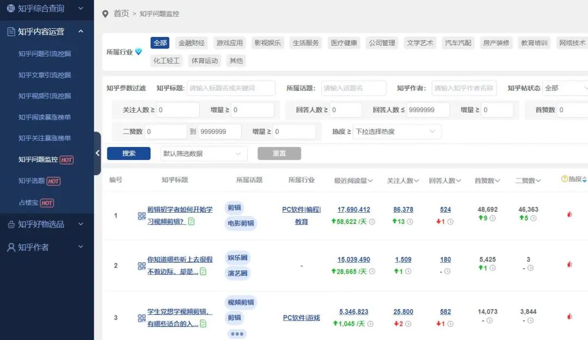Open 知乎关注暴涨榜单 in sidebar
Image resolution: width=588 pixels, height=340 pixels.
[x=45, y=138]
